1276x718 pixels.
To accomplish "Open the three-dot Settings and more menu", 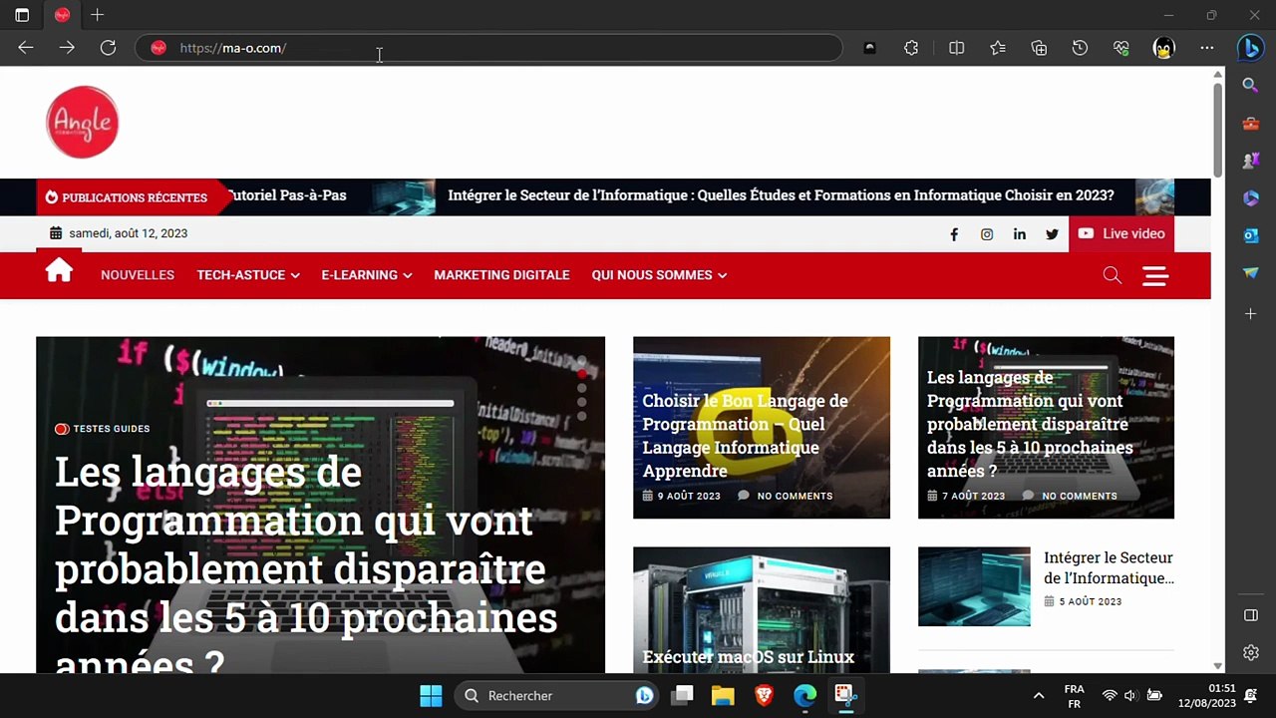I will point(1207,48).
